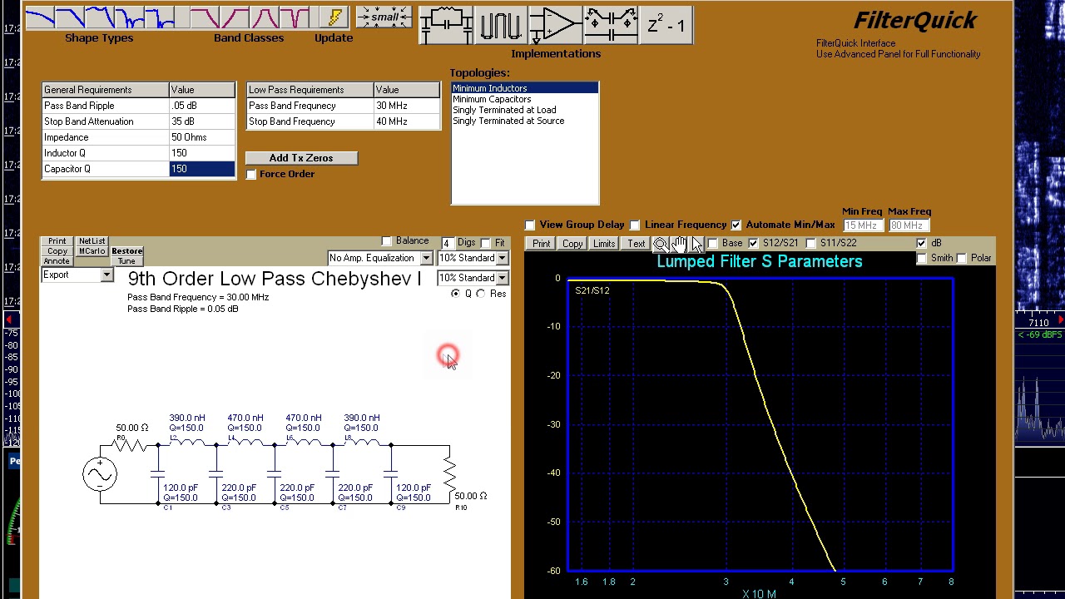Activate the magnifier zoom tool on the plot
The height and width of the screenshot is (599, 1065).
point(661,244)
